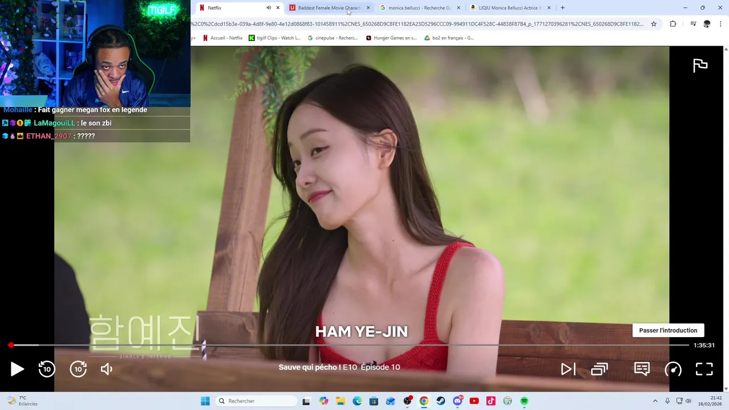Open network status in system tray

pos(679,401)
